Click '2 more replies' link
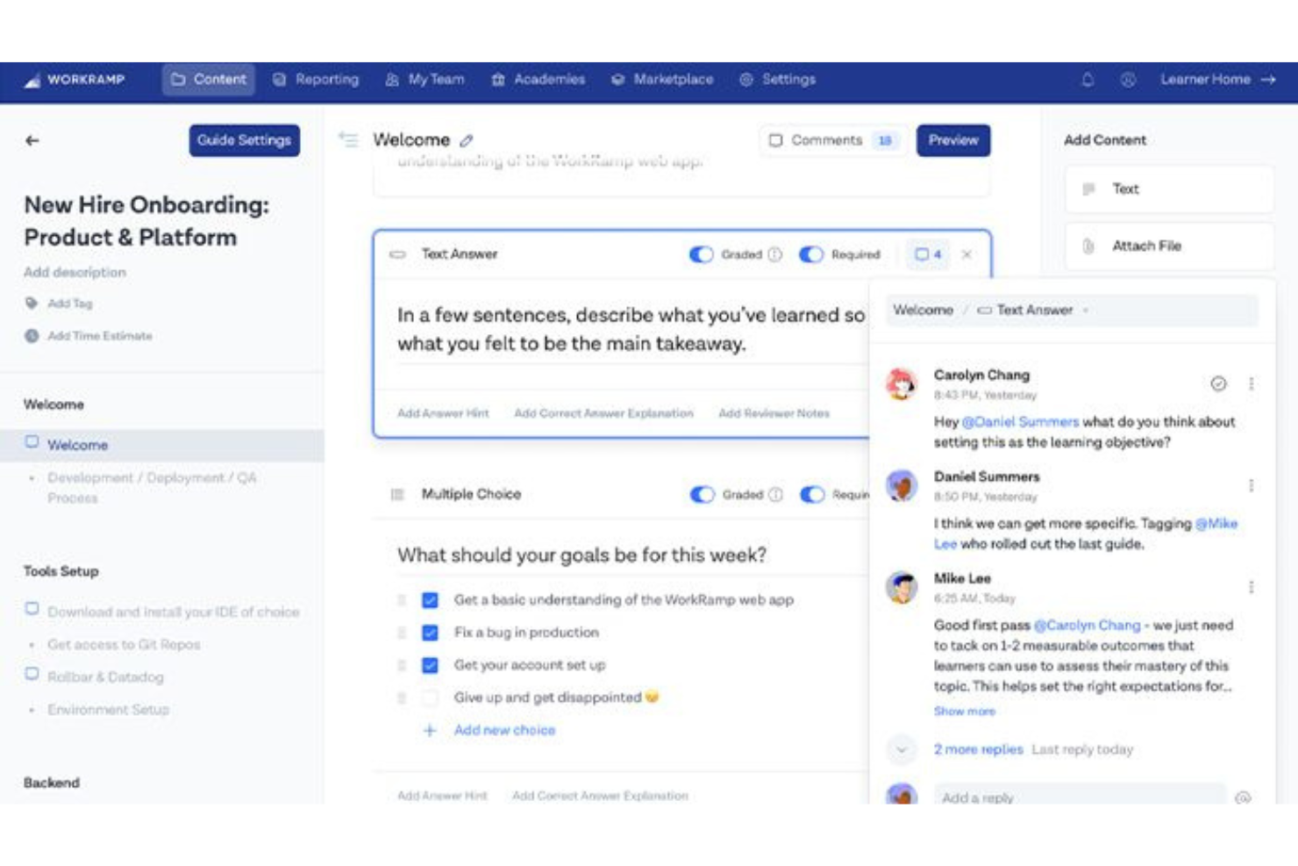This screenshot has width=1298, height=866. [x=979, y=749]
